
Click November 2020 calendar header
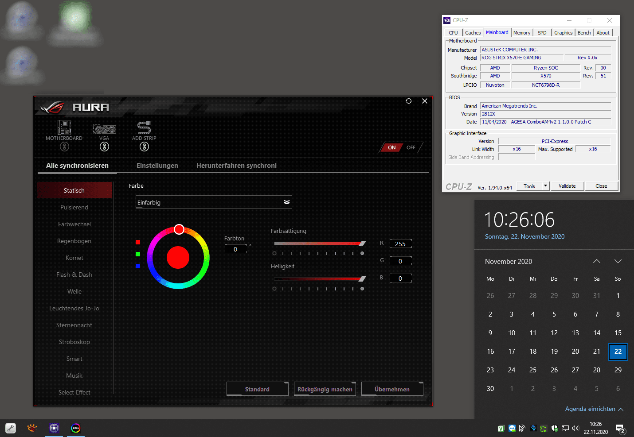509,262
